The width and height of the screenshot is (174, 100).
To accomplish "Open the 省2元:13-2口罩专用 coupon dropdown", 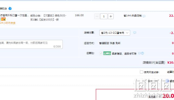I will tap(115, 33).
